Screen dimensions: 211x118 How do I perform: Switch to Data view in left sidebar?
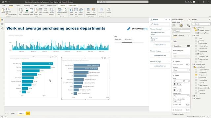2,24
